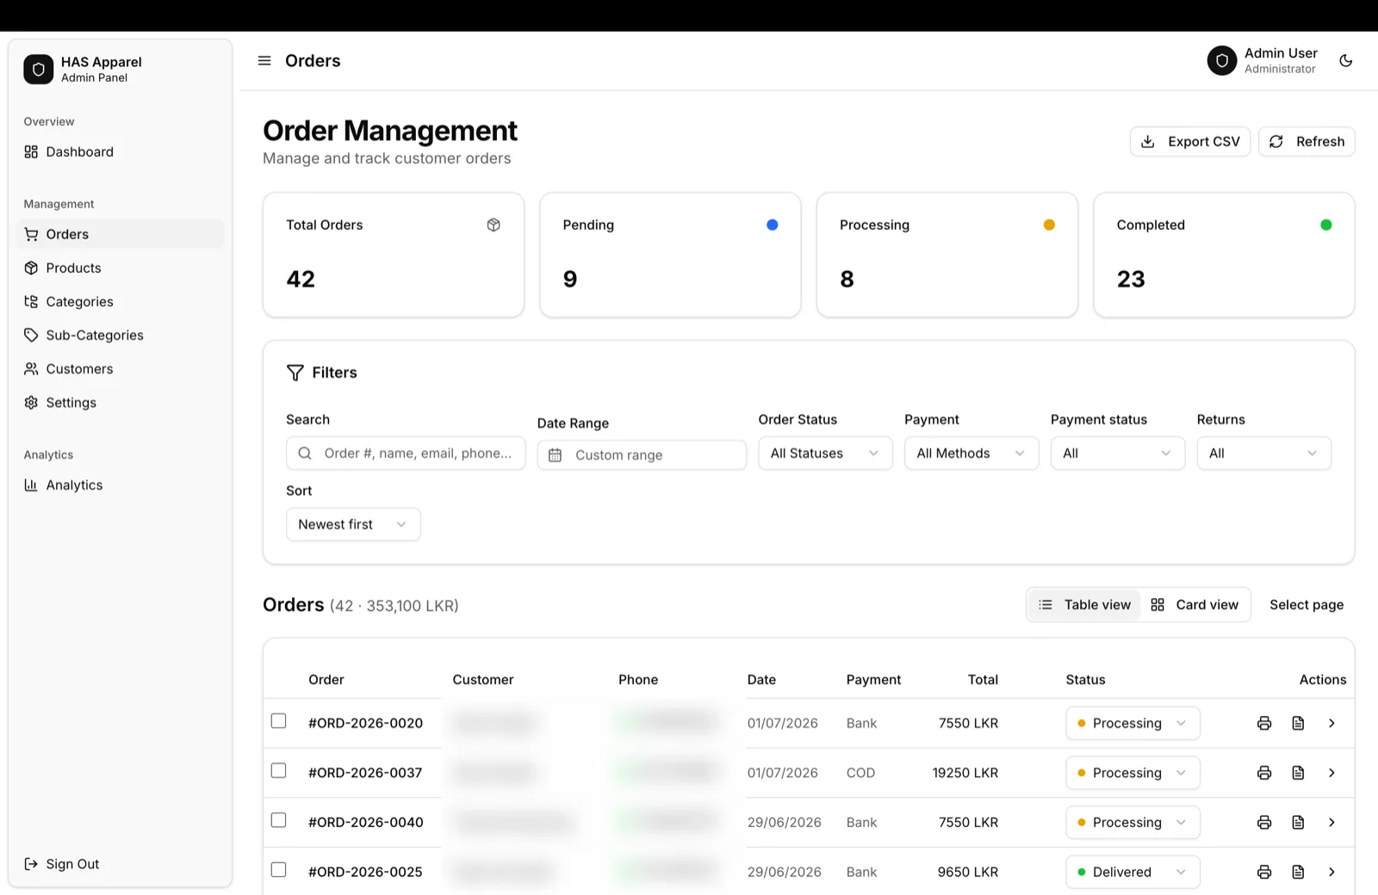Check the box for order #ORD-2026-0020
Screen dimensions: 1378x895
[x=278, y=721]
